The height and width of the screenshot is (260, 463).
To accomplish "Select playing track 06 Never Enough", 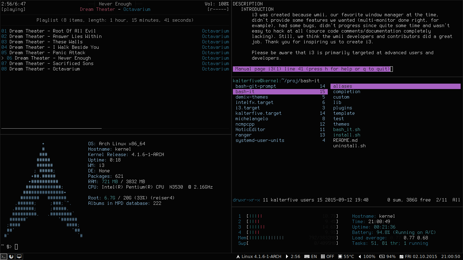I will (x=115, y=58).
